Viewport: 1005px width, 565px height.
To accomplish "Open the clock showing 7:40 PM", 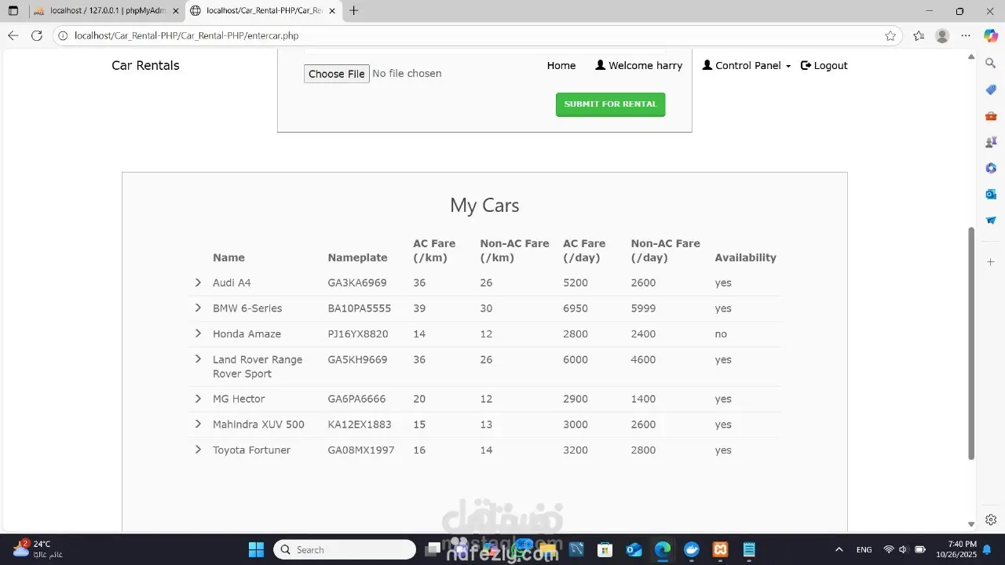I will pos(956,549).
